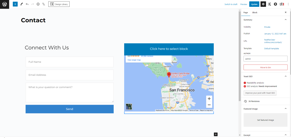Switch to the Block tab
The image size is (291, 138).
[x=255, y=12]
